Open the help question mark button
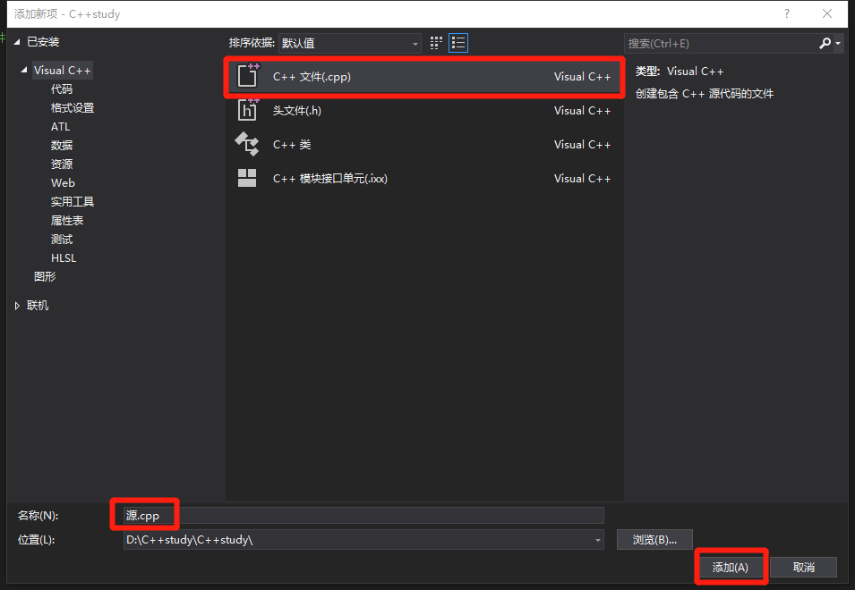Screen dimensions: 855x590 tap(786, 13)
